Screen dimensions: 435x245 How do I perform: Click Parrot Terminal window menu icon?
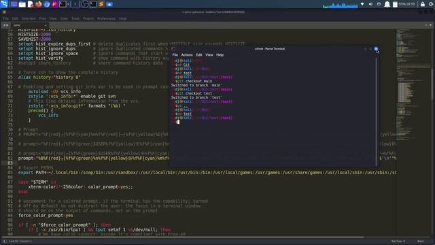[173, 48]
